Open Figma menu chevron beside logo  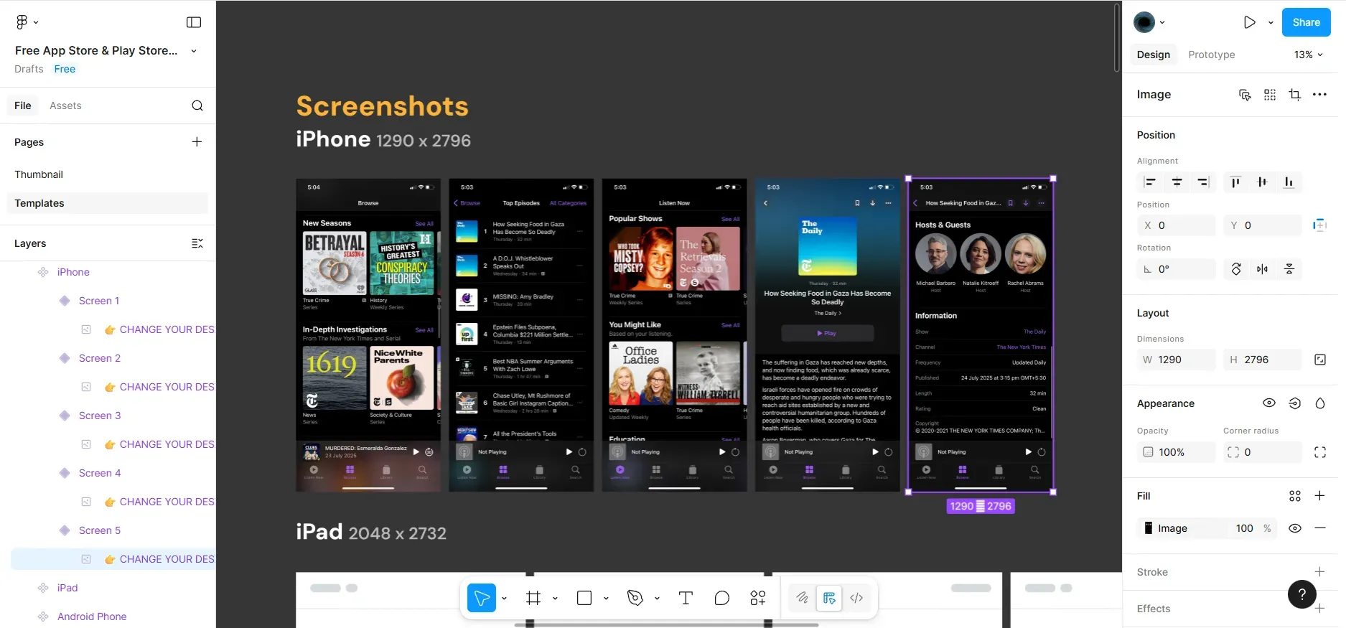(36, 22)
